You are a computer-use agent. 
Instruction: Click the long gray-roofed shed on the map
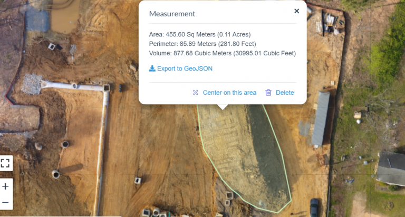(321, 119)
